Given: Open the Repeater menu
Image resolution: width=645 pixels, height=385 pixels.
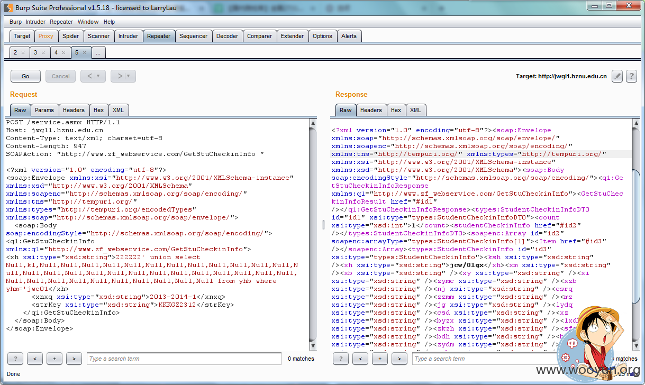Looking at the screenshot, I should pos(61,22).
